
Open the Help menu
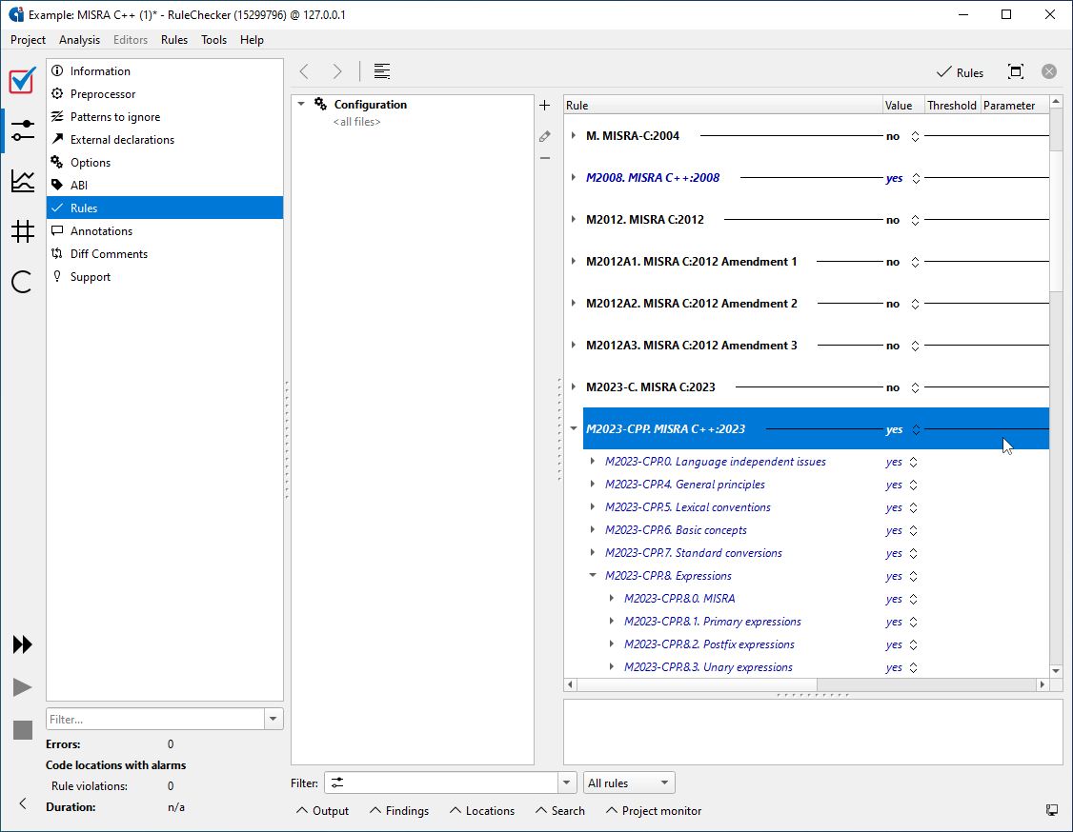tap(252, 40)
